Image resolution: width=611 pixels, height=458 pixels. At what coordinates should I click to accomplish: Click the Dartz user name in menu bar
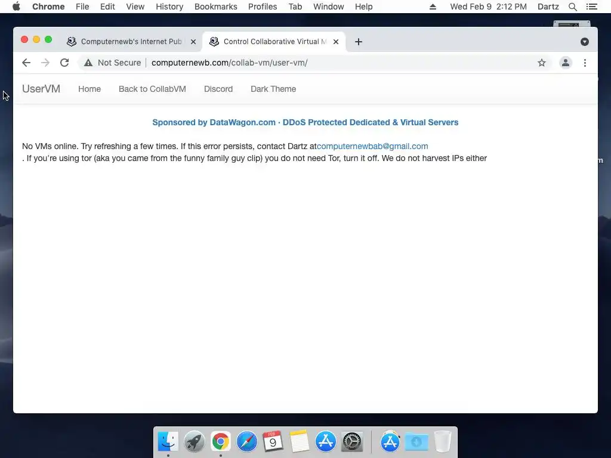[x=548, y=7]
